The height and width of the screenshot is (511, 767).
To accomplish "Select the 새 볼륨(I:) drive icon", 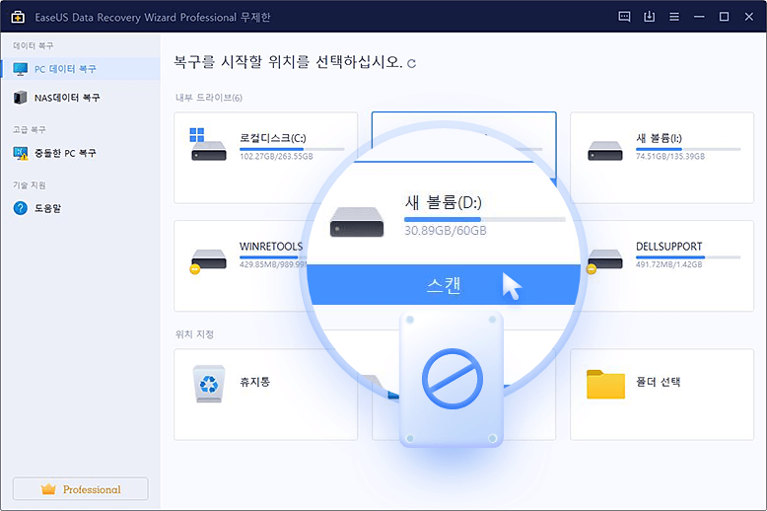I will click(604, 150).
